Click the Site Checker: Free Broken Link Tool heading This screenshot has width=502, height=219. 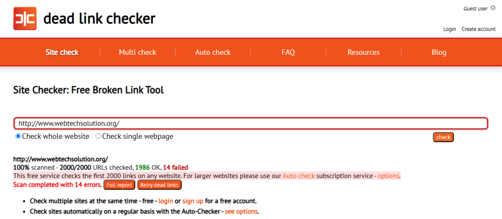point(88,90)
